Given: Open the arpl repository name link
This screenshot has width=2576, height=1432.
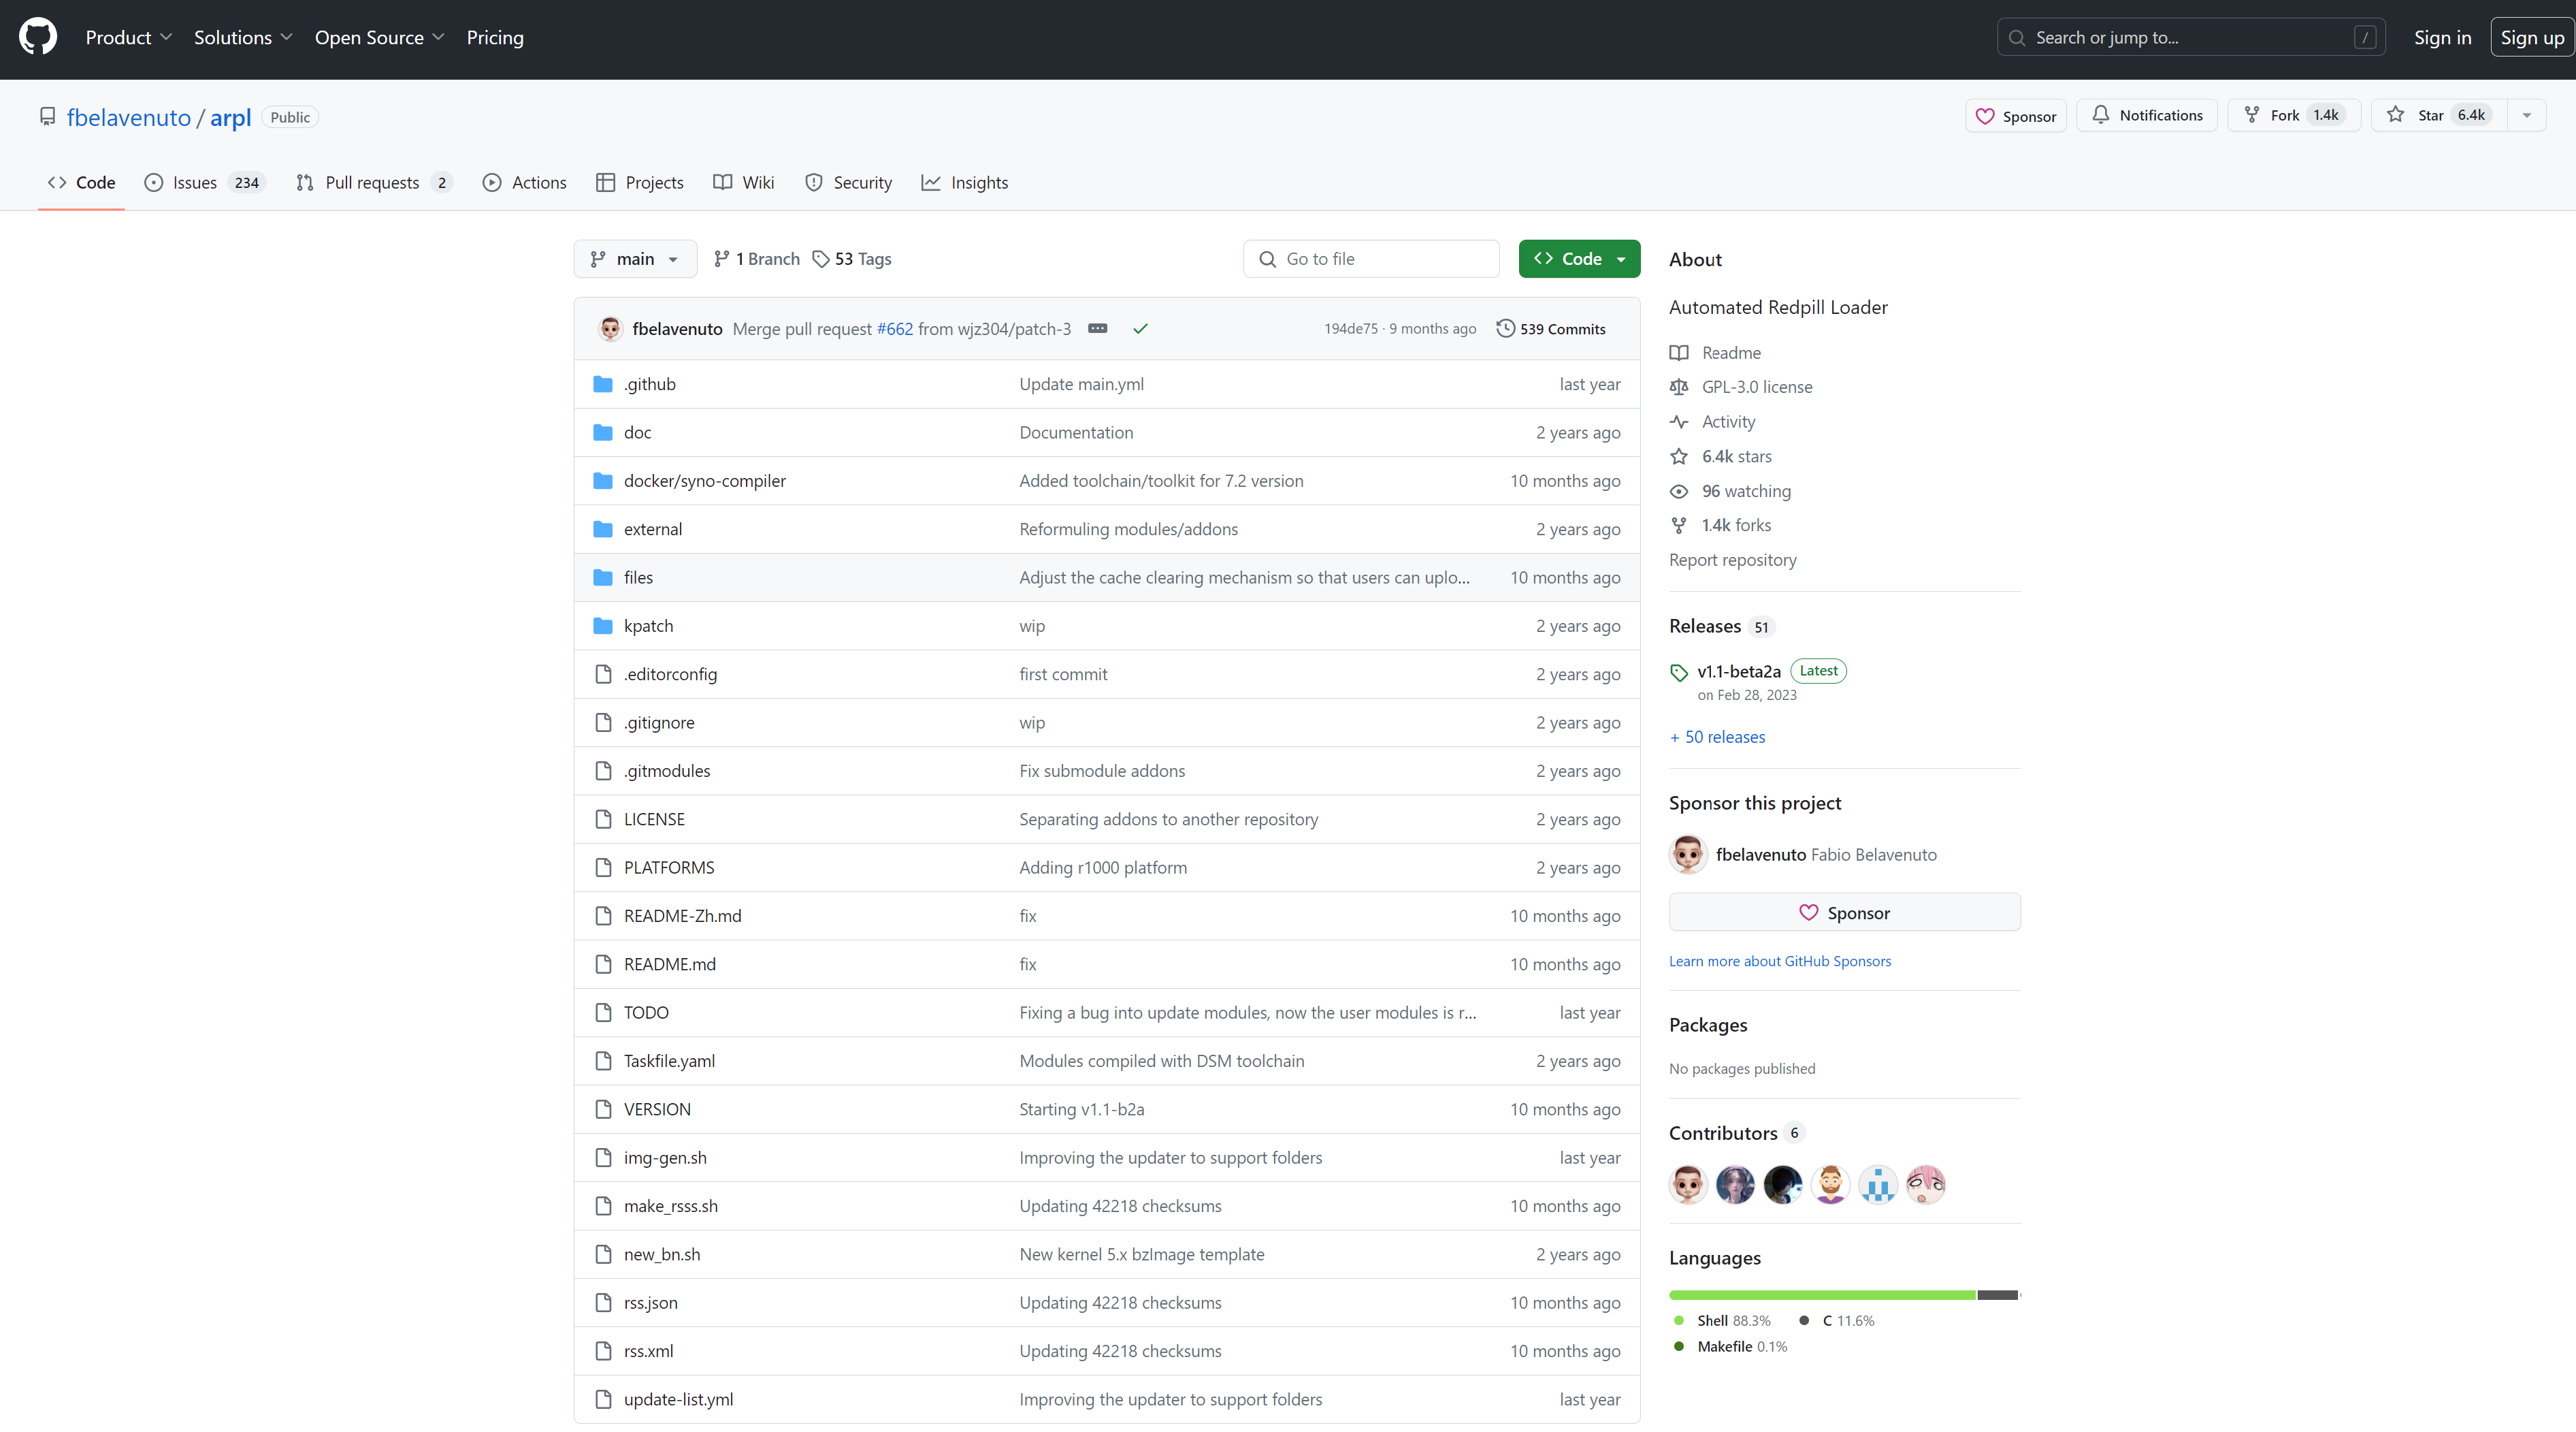Looking at the screenshot, I should tap(230, 117).
